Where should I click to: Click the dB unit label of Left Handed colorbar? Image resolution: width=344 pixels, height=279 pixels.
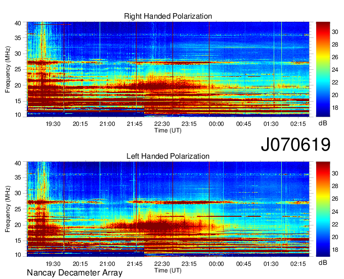pyautogui.click(x=323, y=262)
